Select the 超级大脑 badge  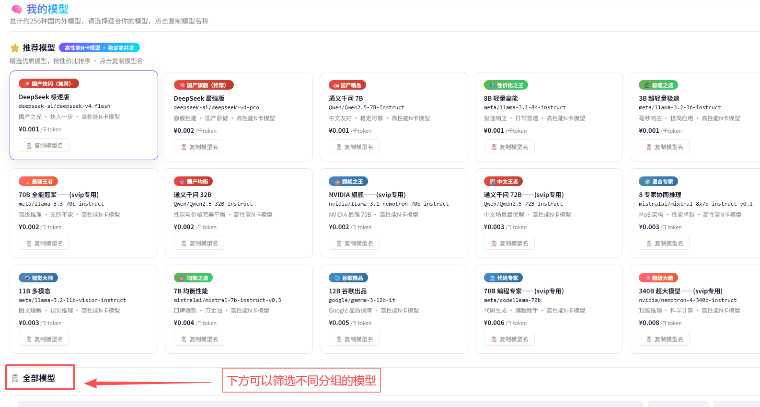[658, 278]
